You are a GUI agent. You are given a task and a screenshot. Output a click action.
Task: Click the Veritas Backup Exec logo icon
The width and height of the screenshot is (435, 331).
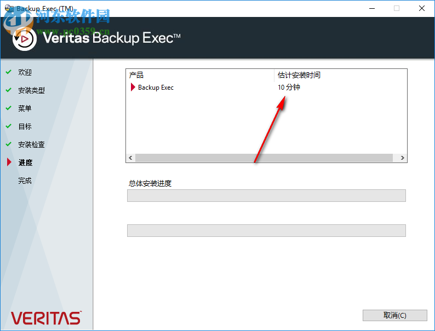25,39
